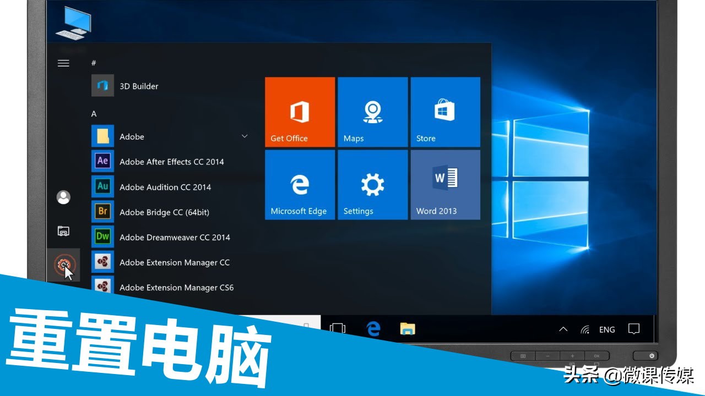
Task: Open the Store tile
Action: click(446, 112)
